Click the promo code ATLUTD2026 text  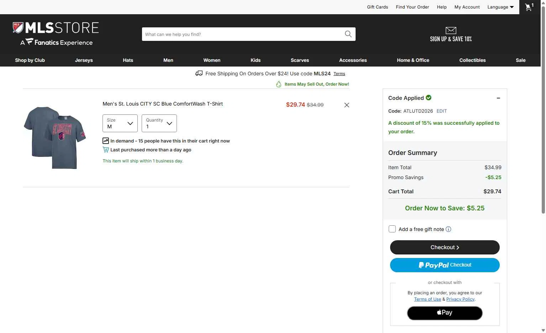pyautogui.click(x=418, y=111)
